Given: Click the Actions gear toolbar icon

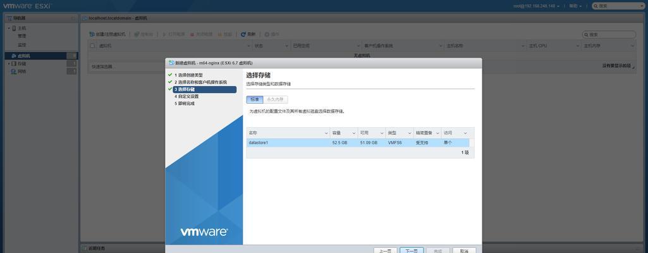Looking at the screenshot, I should (267, 34).
